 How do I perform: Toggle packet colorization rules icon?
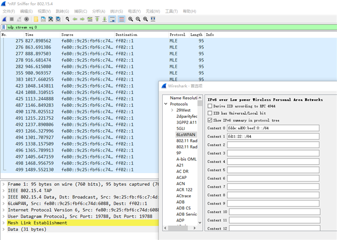pyautogui.click(x=122, y=19)
